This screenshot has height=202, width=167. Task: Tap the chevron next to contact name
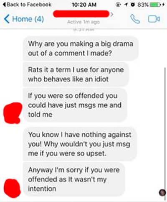112,14
